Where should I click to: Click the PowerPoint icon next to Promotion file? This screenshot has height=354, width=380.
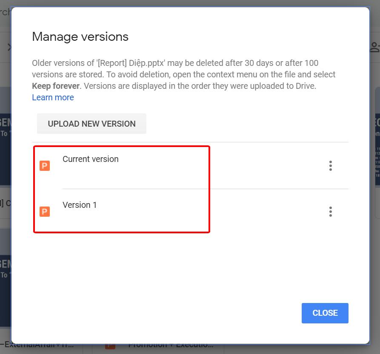pos(110,347)
